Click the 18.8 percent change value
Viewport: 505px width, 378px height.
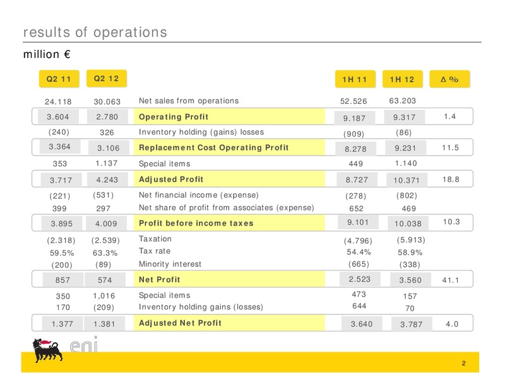(451, 180)
